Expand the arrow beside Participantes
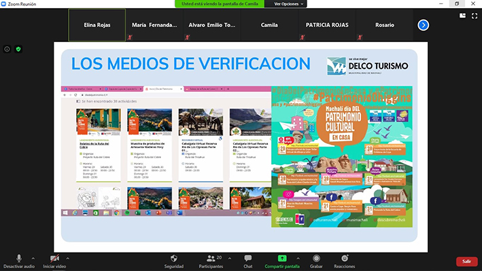Viewport: 482px width, 271px height. [x=230, y=258]
